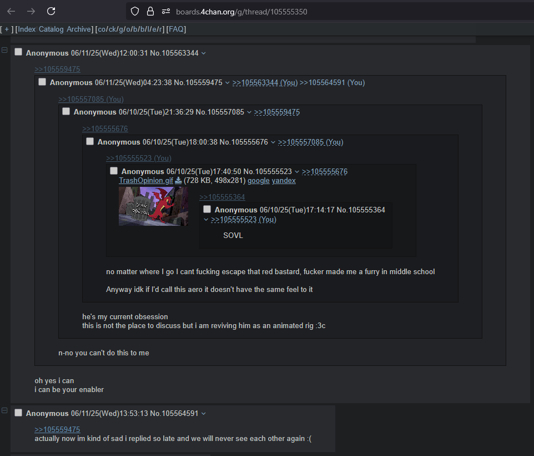Open the Index link
The width and height of the screenshot is (534, 456).
pos(27,29)
